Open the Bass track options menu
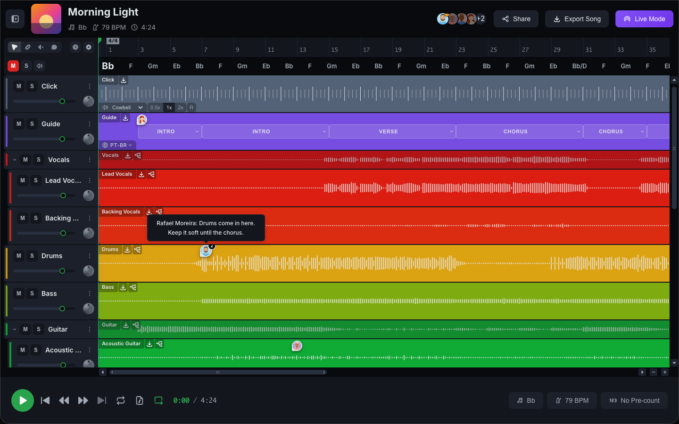Image resolution: width=679 pixels, height=424 pixels. tap(90, 294)
